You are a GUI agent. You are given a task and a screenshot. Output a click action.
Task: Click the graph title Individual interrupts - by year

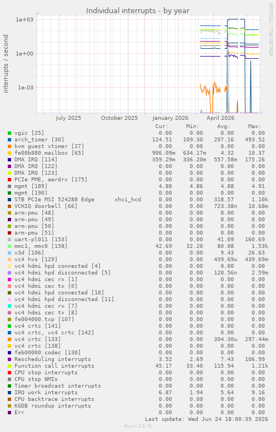coord(138,11)
